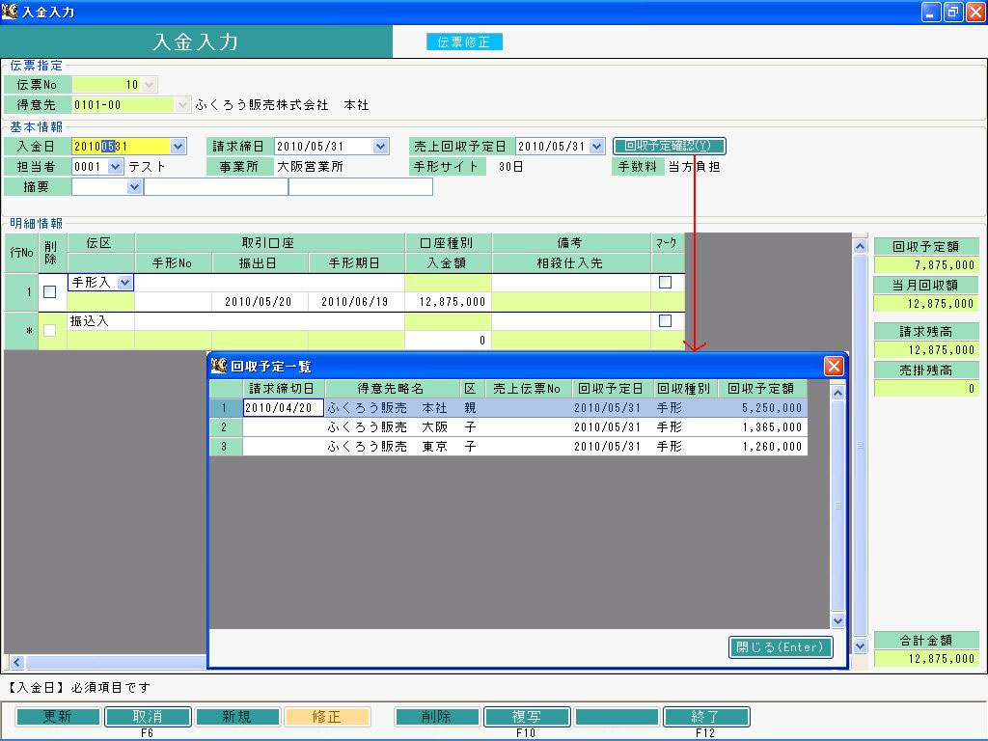The width and height of the screenshot is (988, 741).
Task: Click the 振込入 伝区 cell
Action: [100, 320]
